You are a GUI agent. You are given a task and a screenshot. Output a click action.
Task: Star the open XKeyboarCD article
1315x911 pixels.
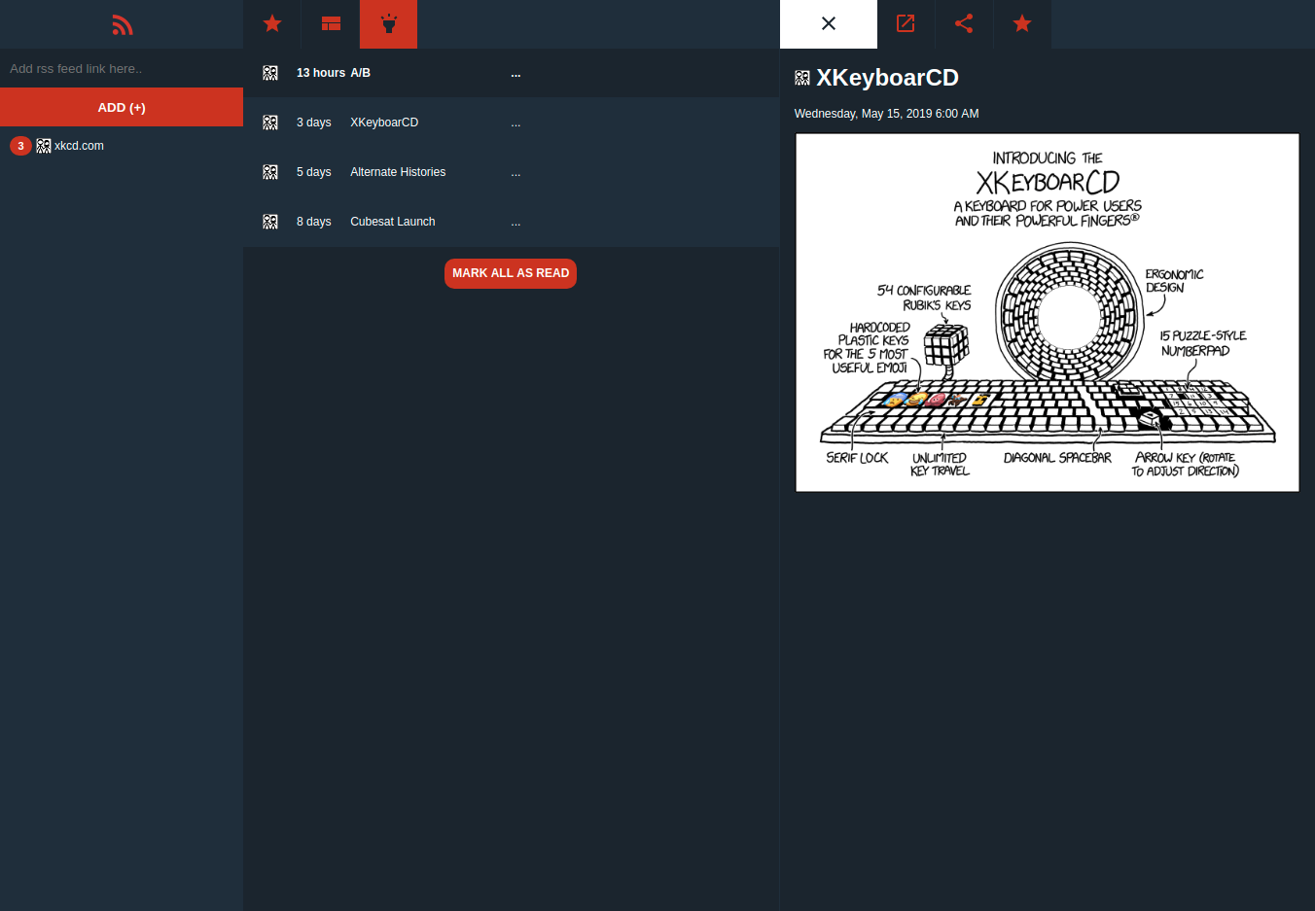pos(1022,23)
